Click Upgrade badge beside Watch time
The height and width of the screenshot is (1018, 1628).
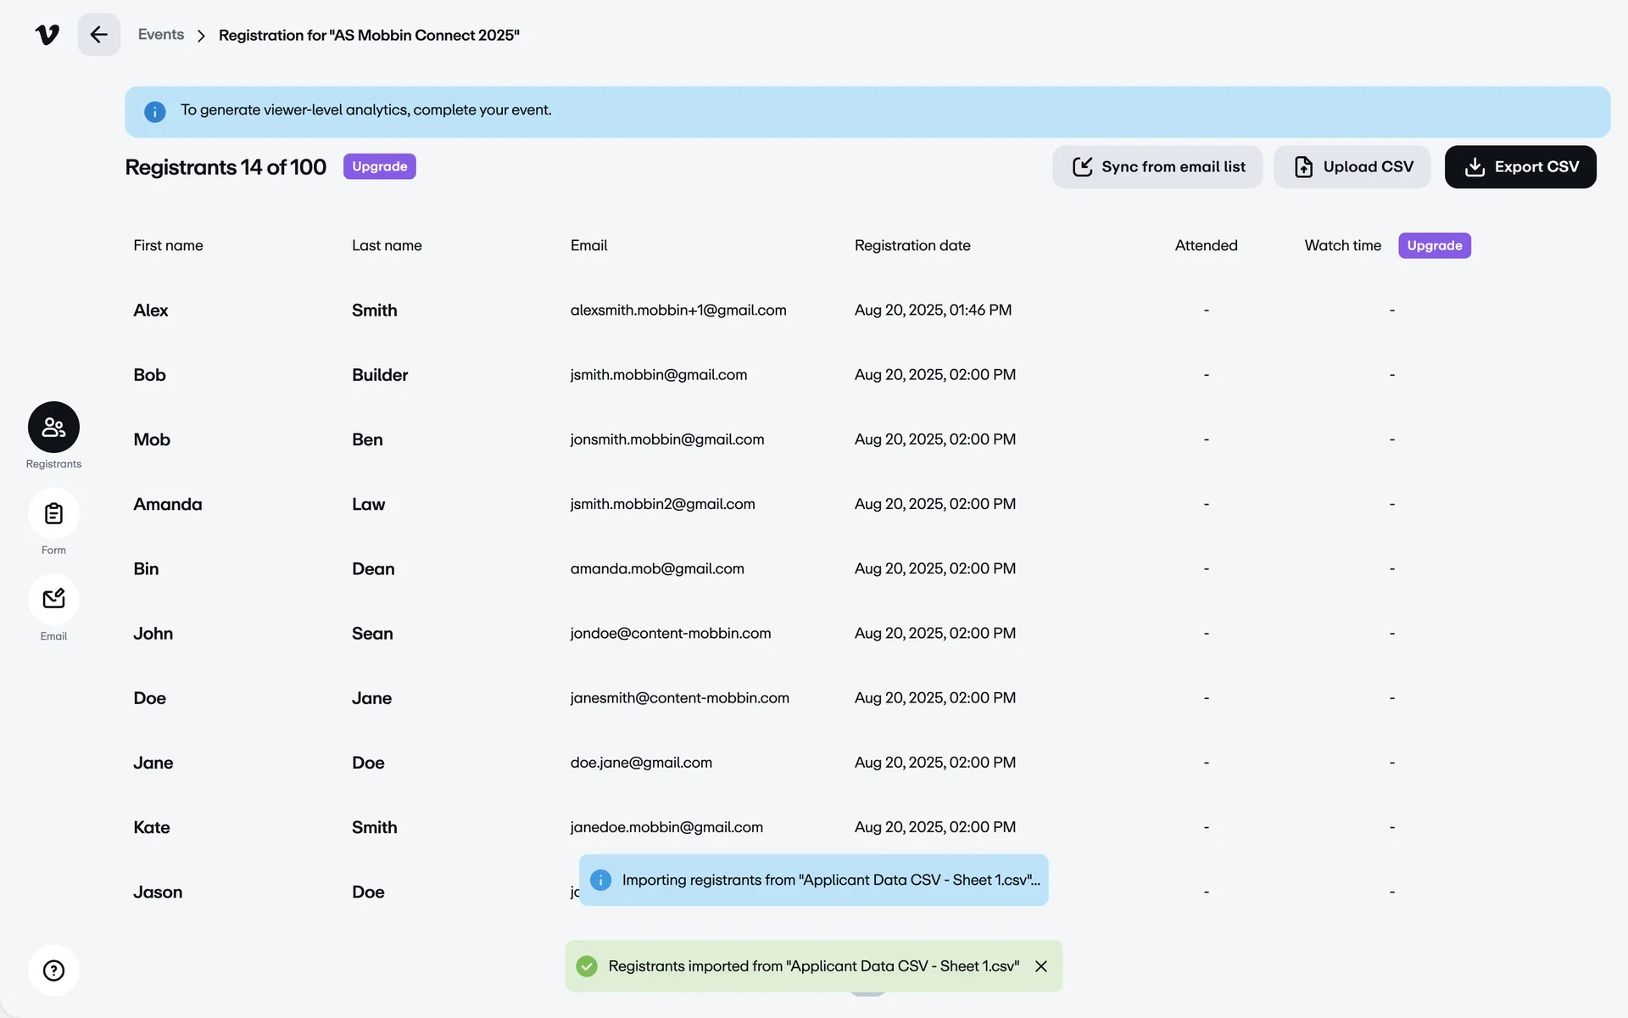[x=1434, y=246]
